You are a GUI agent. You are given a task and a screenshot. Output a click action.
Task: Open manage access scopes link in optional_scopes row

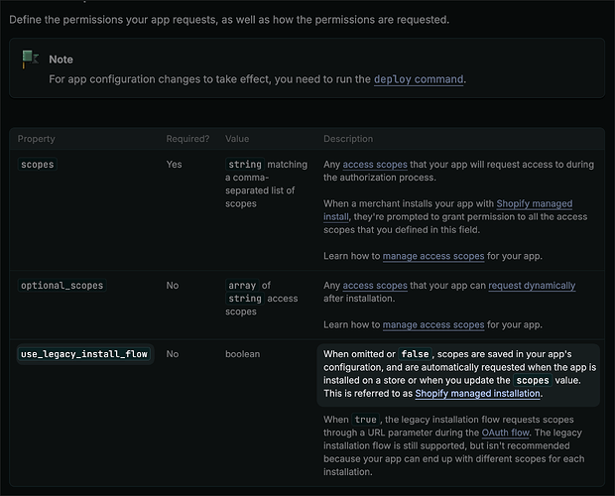pyautogui.click(x=433, y=325)
